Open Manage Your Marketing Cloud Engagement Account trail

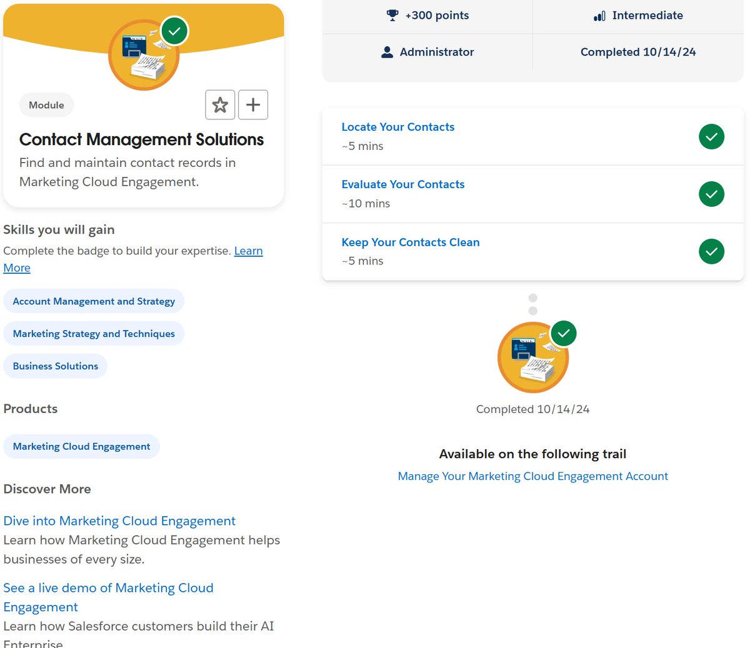(x=533, y=476)
